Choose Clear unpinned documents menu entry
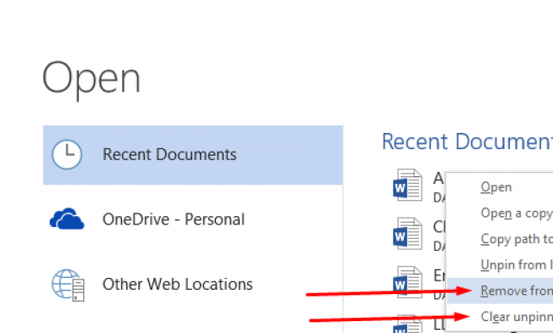This screenshot has width=553, height=333. point(517,316)
